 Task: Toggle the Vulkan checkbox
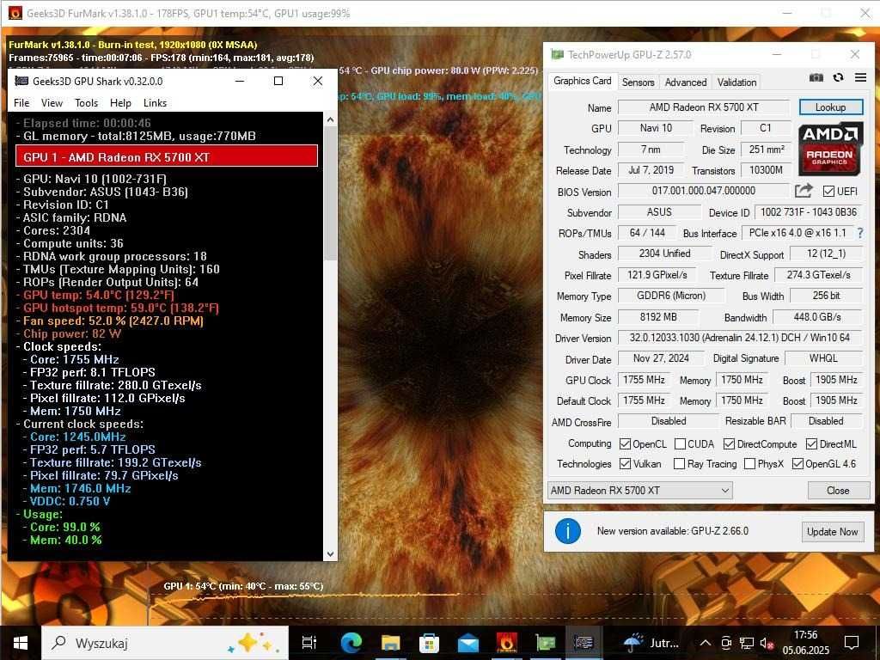(625, 463)
